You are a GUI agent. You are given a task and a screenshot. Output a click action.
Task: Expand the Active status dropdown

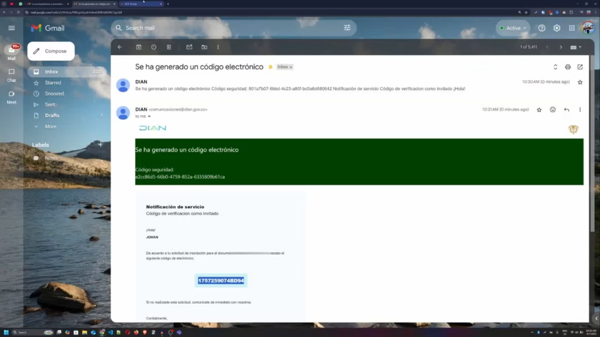[513, 28]
